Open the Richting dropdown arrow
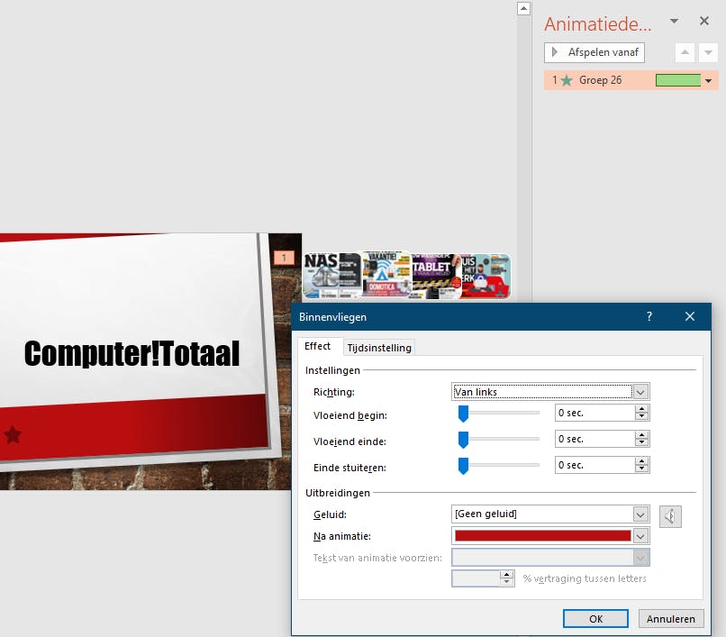Screen dimensions: 726x637 (x=640, y=392)
